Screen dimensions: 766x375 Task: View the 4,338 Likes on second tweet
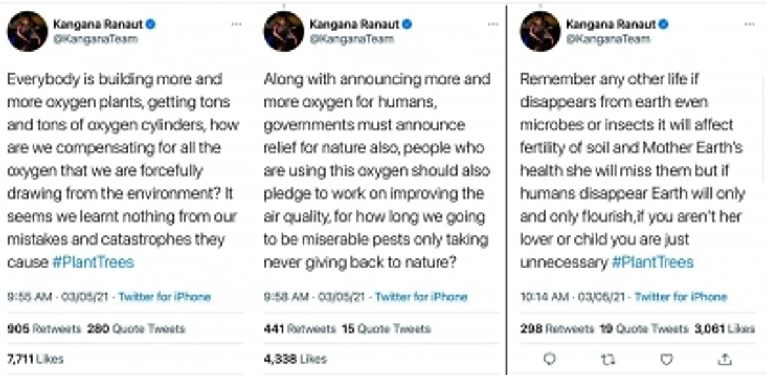pos(296,359)
